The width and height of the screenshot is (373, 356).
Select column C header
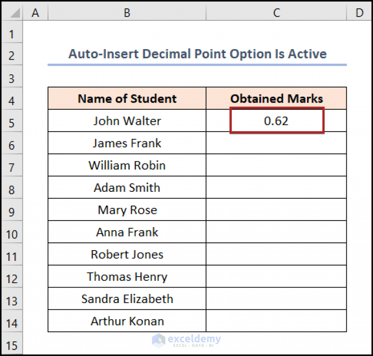pos(276,13)
